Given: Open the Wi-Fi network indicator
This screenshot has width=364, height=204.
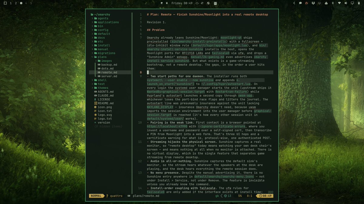Looking at the screenshot, I should pyautogui.click(x=339, y=3).
